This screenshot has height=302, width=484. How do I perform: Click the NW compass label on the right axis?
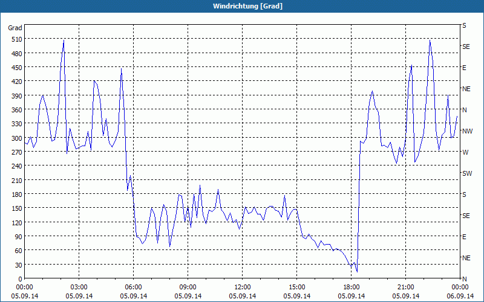coord(467,131)
